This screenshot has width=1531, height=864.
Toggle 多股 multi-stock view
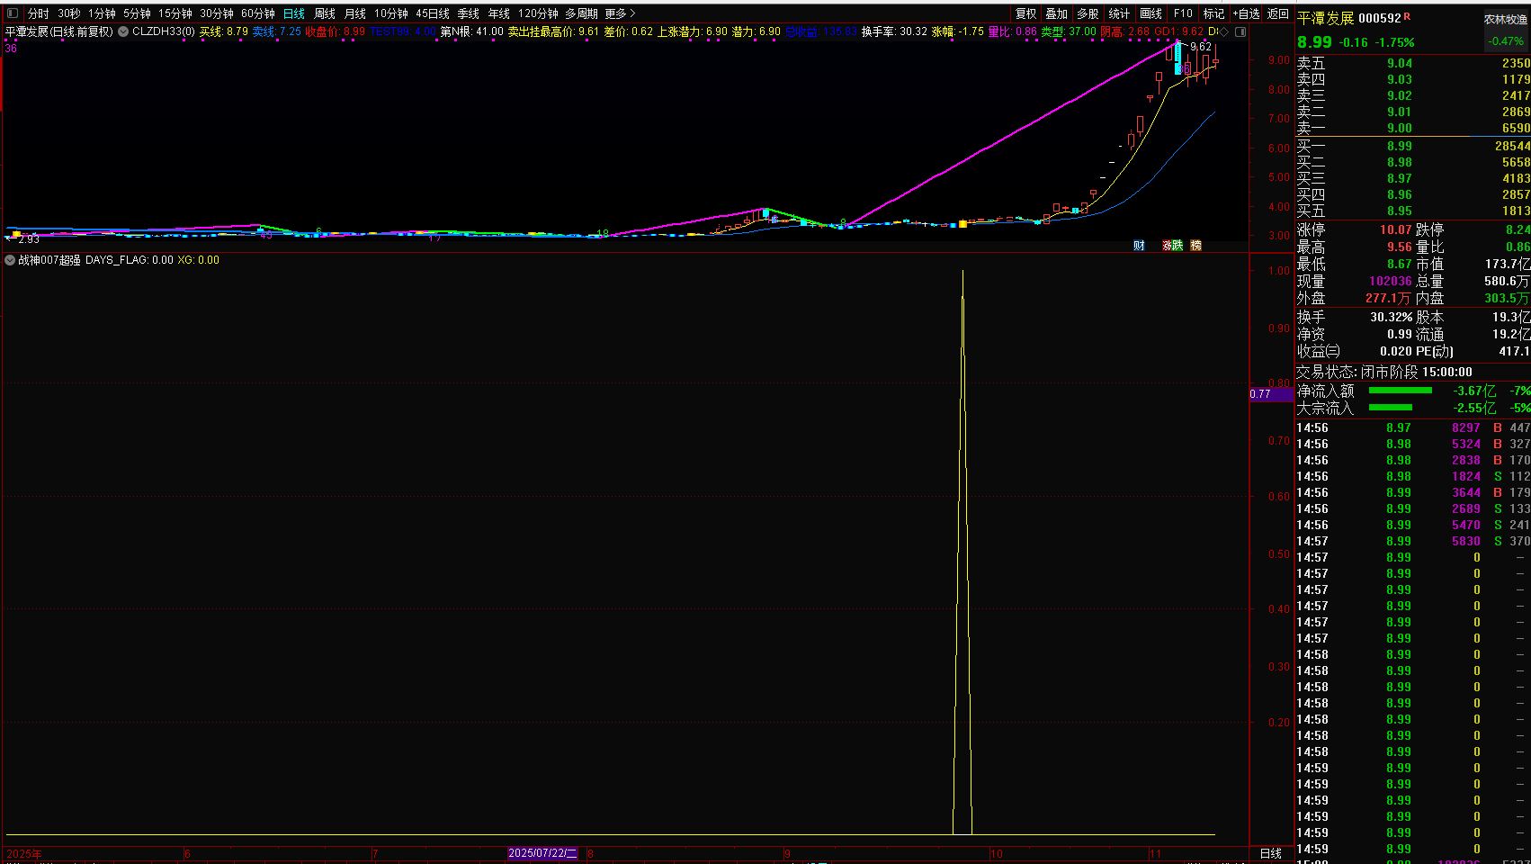pyautogui.click(x=1088, y=13)
